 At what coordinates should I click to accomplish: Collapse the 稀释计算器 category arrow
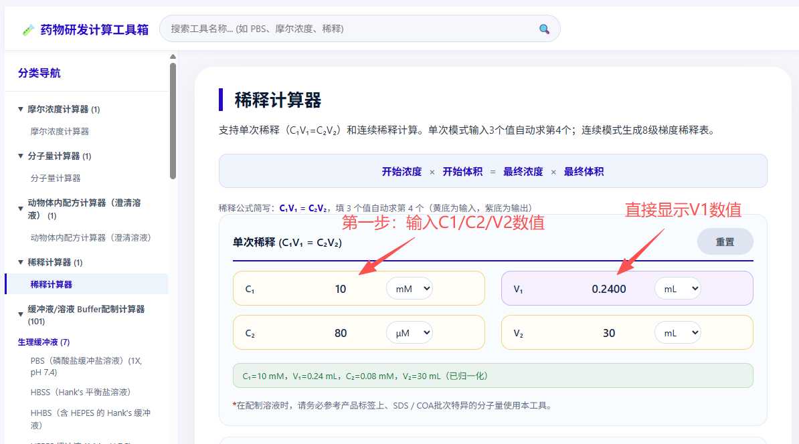(20, 262)
